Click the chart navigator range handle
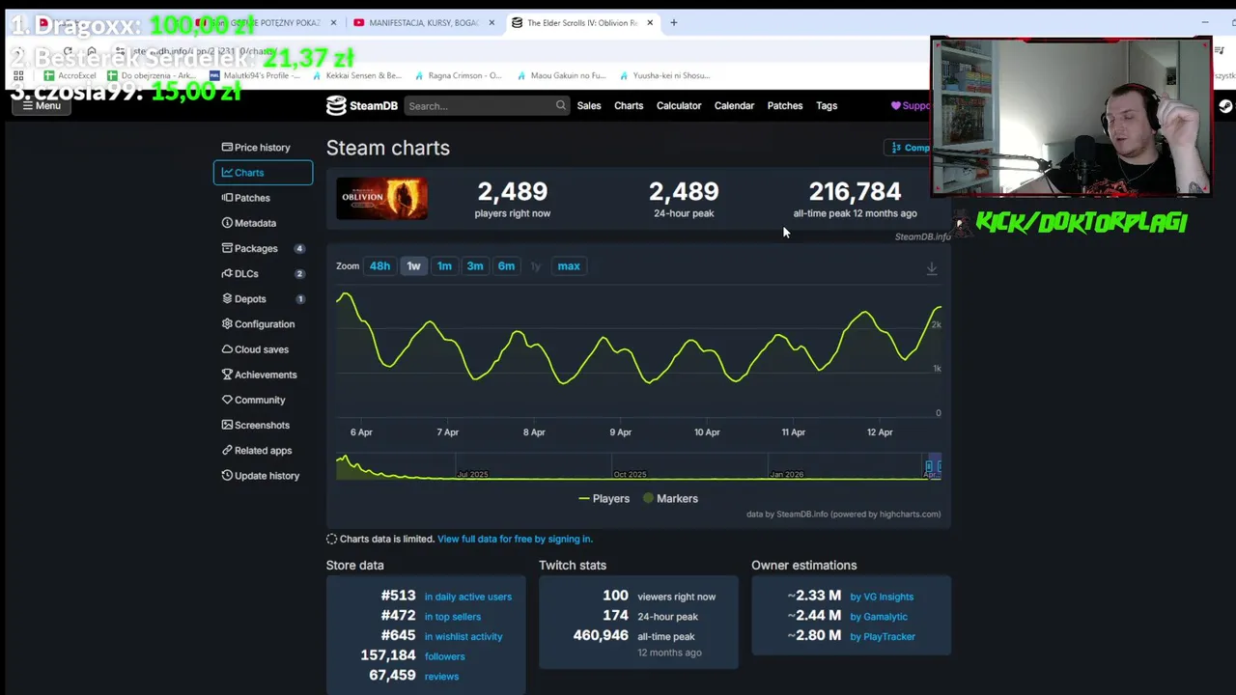This screenshot has height=695, width=1236. click(929, 467)
